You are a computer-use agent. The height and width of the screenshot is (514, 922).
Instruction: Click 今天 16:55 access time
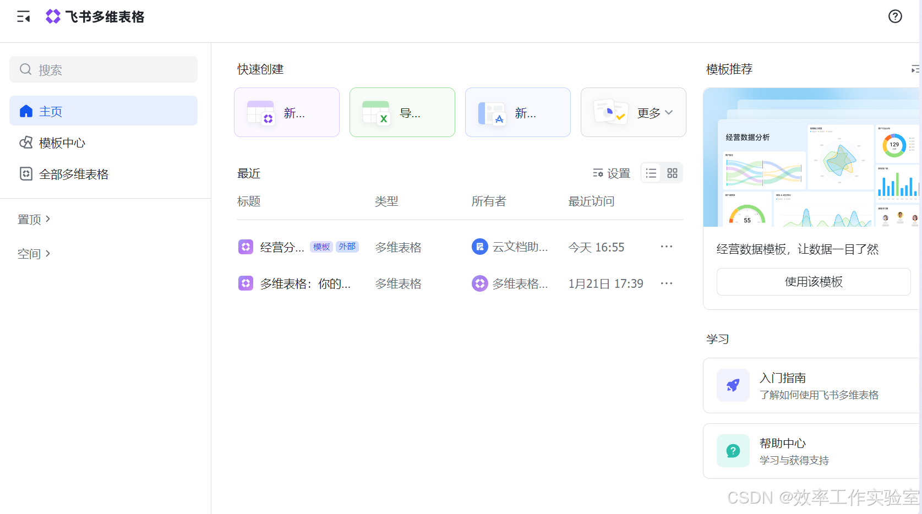pos(596,247)
